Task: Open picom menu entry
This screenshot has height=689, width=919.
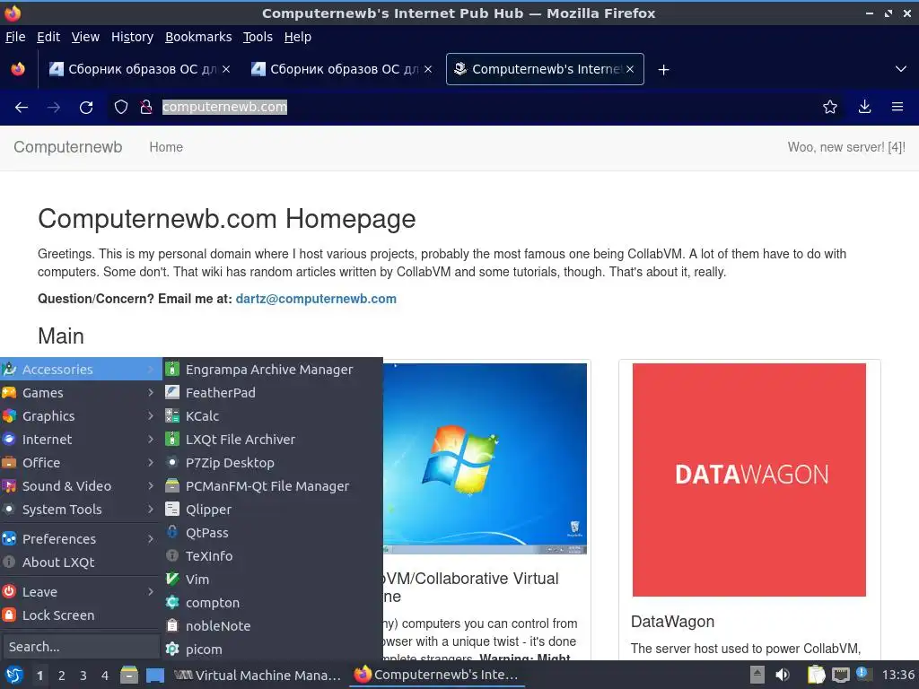Action: pyautogui.click(x=273, y=650)
